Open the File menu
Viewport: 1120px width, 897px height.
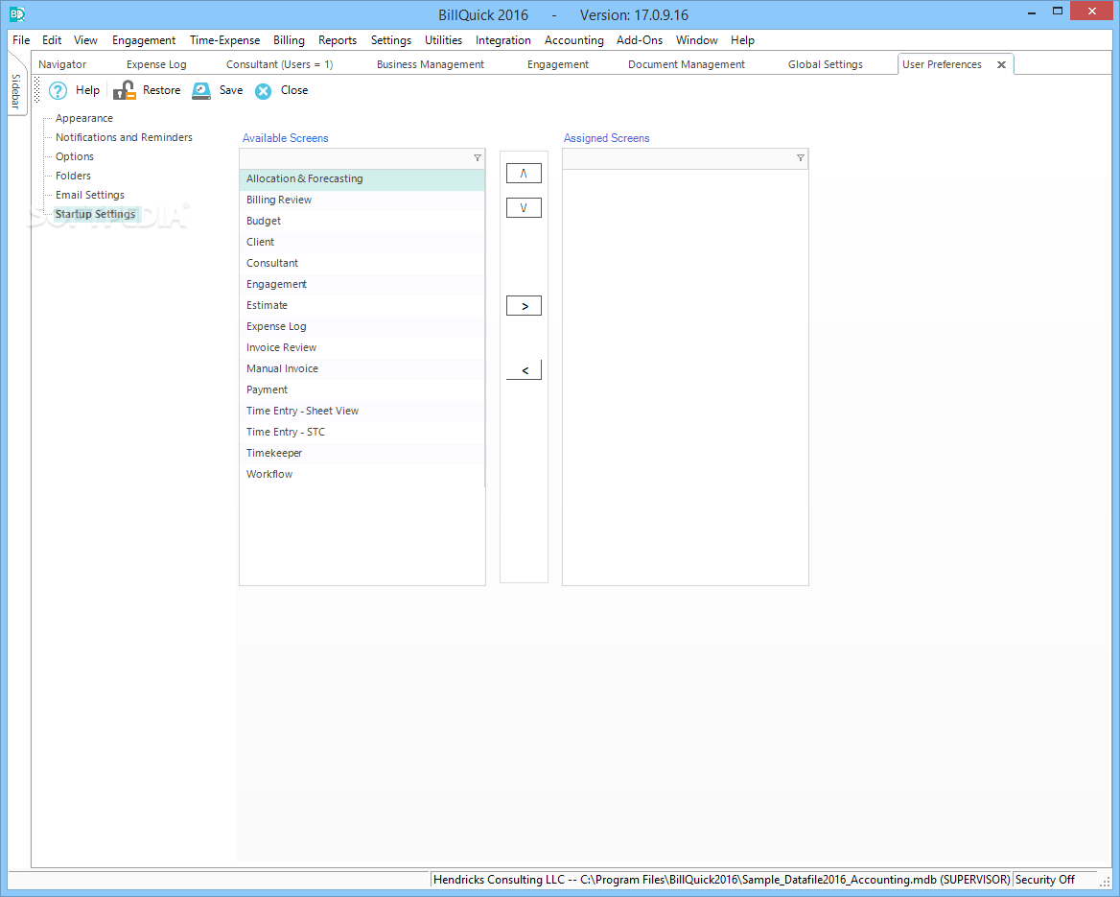(x=21, y=40)
